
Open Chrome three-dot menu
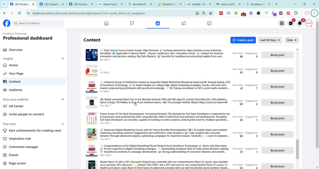pos(314,13)
